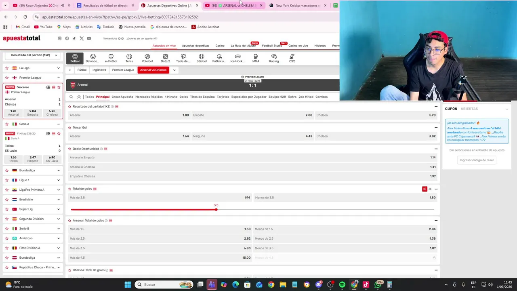Viewport: 517px width, 291px height.
Task: Open Microsoft Edge from the taskbar
Action: (235, 285)
